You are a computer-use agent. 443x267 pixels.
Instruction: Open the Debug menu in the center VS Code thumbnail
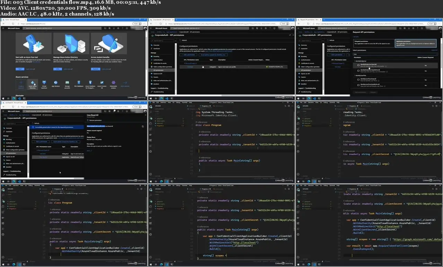click(178, 102)
